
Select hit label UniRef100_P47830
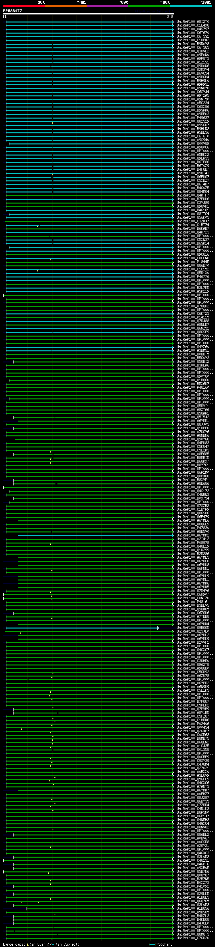point(193,528)
